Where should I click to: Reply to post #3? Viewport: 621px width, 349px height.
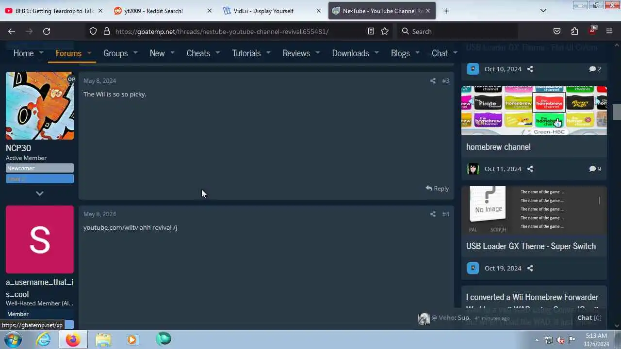tap(437, 189)
